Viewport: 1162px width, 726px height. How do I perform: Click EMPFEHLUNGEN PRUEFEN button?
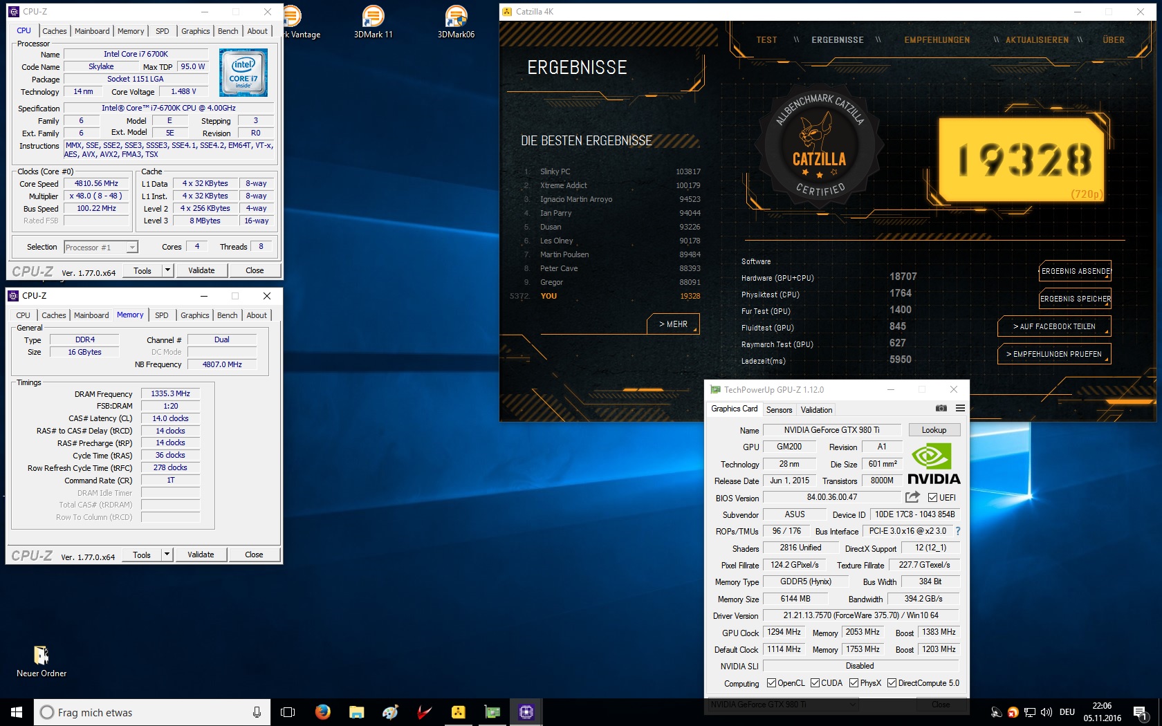point(1054,354)
